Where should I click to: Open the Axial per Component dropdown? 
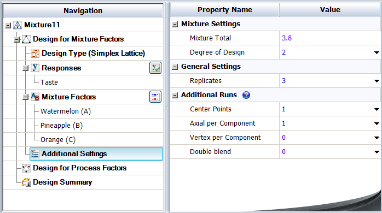377,123
